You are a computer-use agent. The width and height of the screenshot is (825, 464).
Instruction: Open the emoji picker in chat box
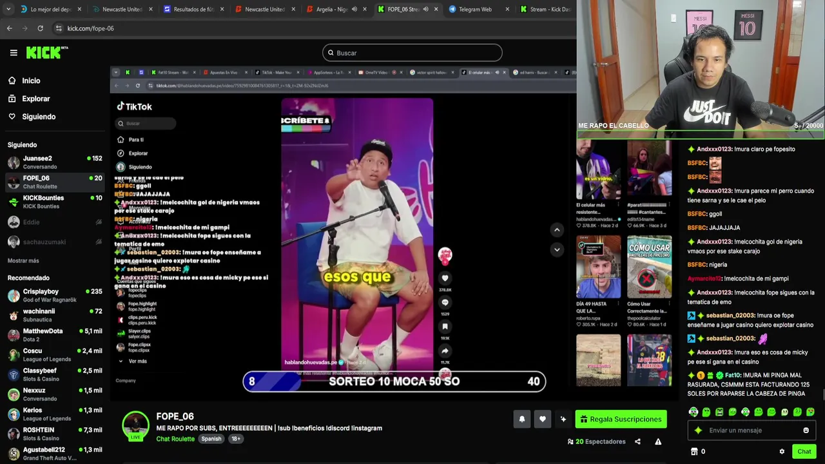(806, 430)
